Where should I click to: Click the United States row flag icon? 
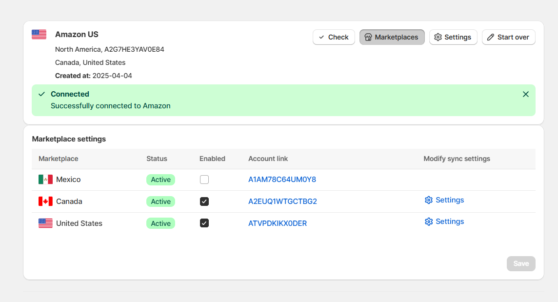coord(45,223)
